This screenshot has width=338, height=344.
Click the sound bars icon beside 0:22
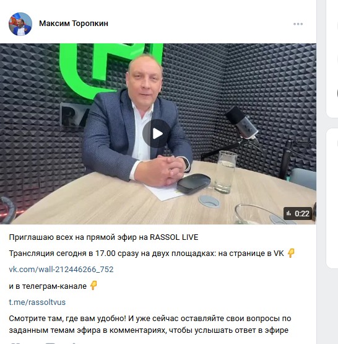(x=288, y=213)
